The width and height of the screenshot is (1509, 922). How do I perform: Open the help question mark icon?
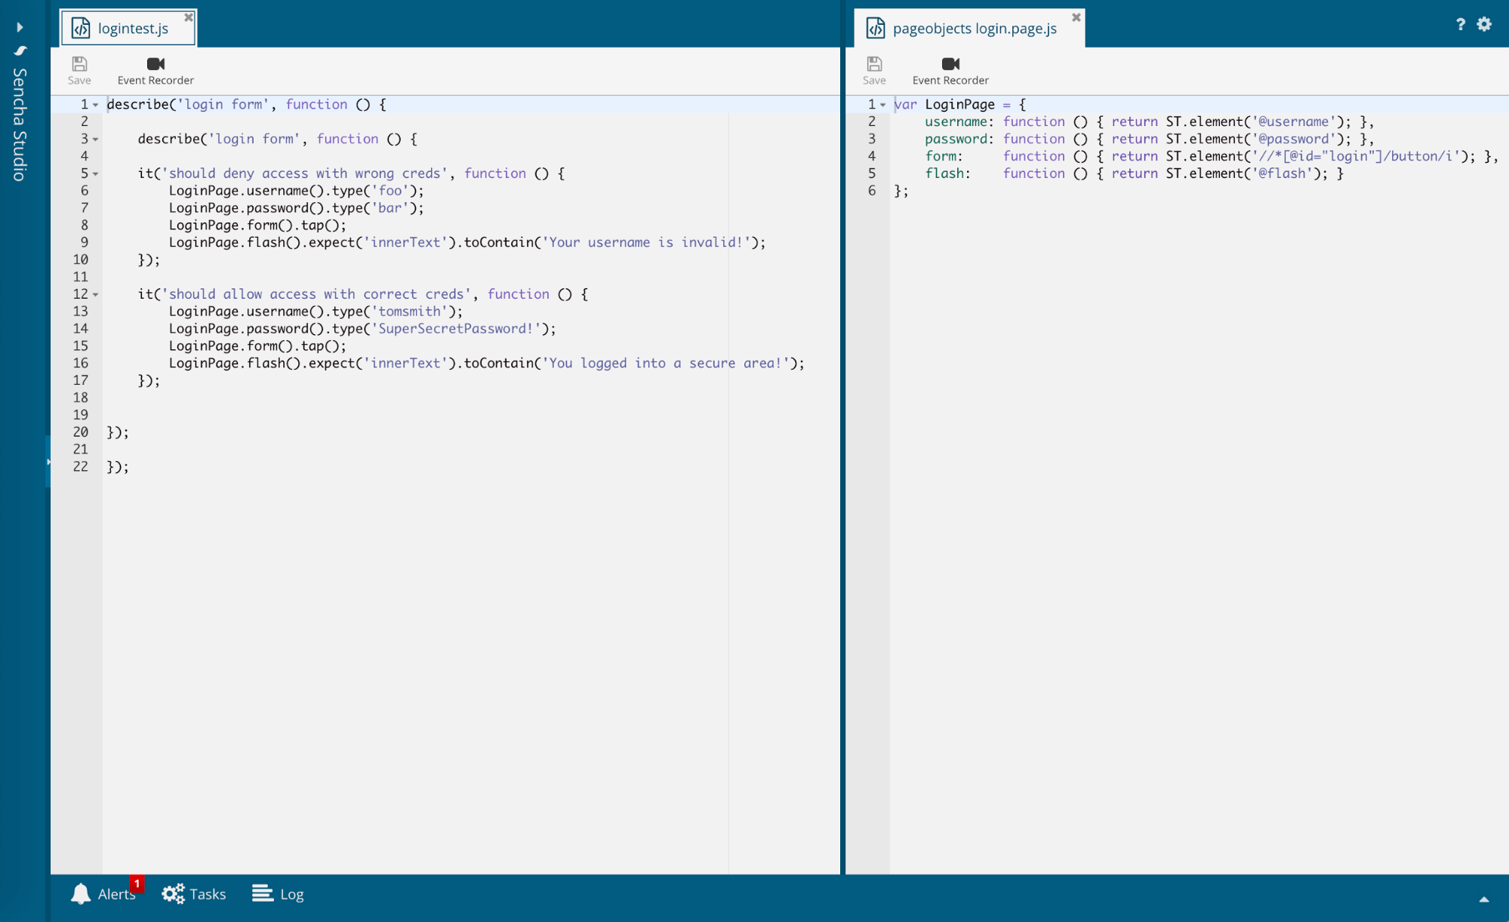pos(1461,24)
